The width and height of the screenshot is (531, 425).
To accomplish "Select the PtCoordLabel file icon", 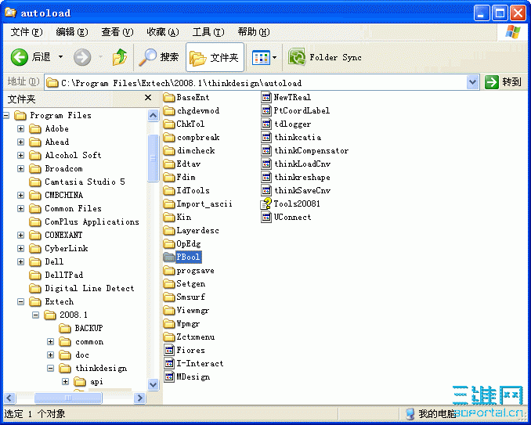I will point(266,110).
